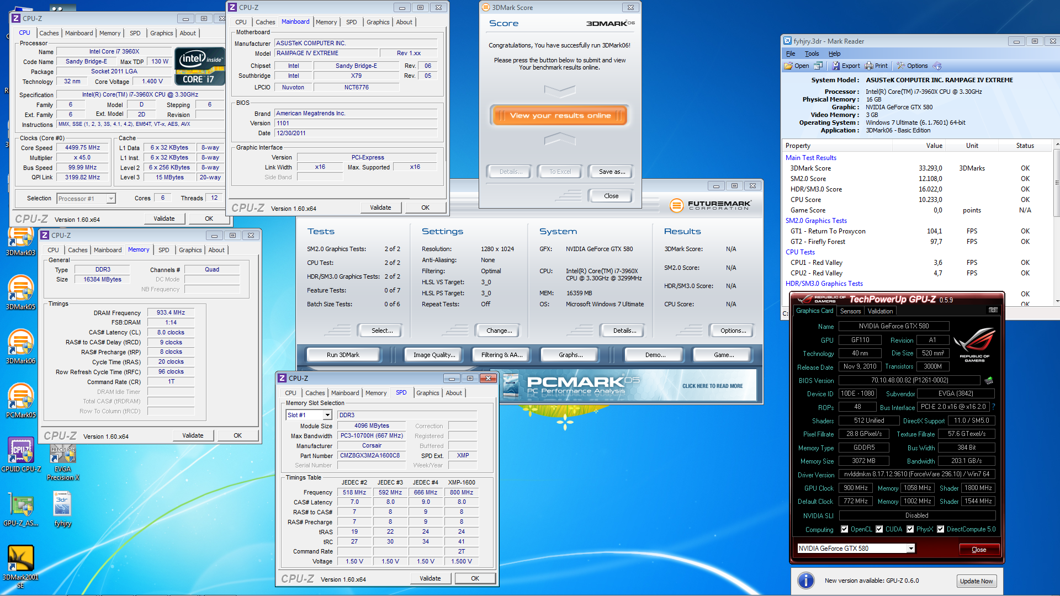
Task: Switch to the Sensors tab in GPU-Z
Action: click(x=850, y=311)
